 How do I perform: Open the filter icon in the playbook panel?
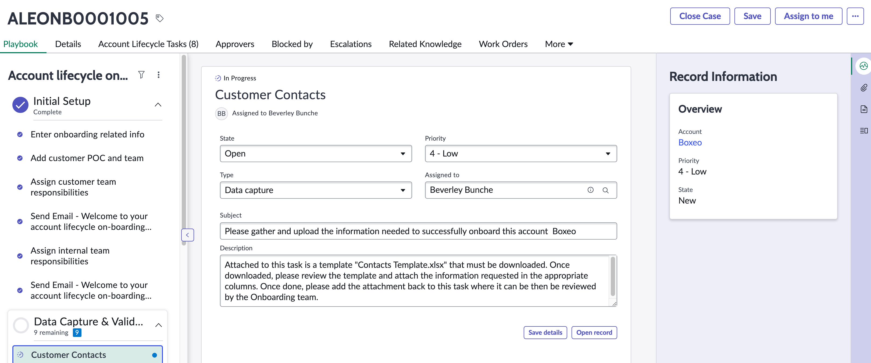coord(141,75)
